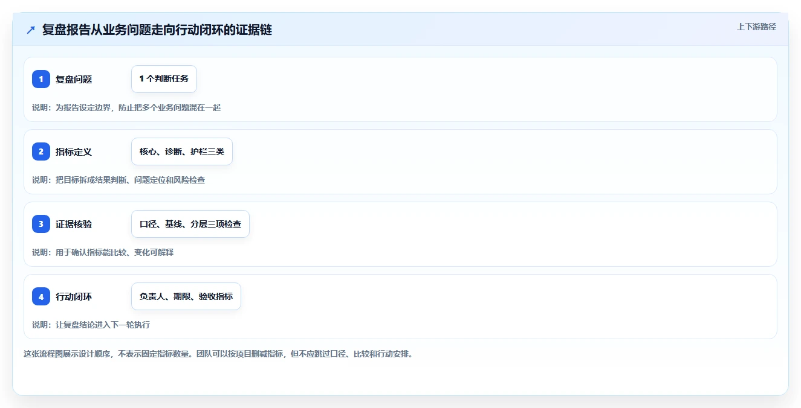Click the 核心、诊断、护栏三类 chip
The height and width of the screenshot is (408, 801).
tap(182, 151)
